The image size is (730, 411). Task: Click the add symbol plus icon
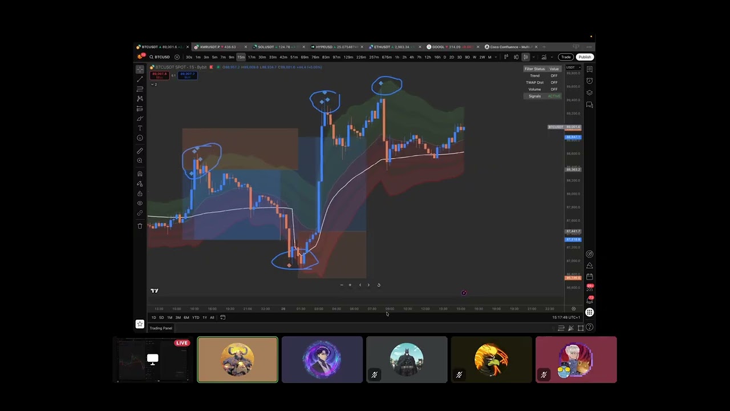pyautogui.click(x=177, y=57)
